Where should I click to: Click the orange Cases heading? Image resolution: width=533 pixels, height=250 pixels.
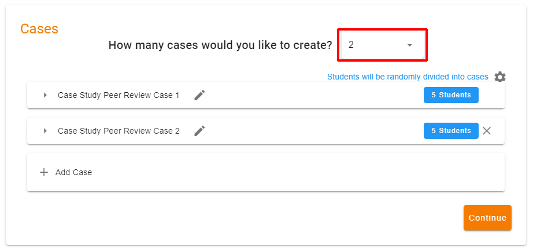(39, 29)
